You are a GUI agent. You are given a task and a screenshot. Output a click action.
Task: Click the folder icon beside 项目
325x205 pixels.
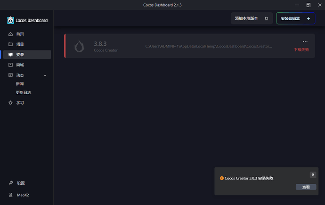point(10,44)
